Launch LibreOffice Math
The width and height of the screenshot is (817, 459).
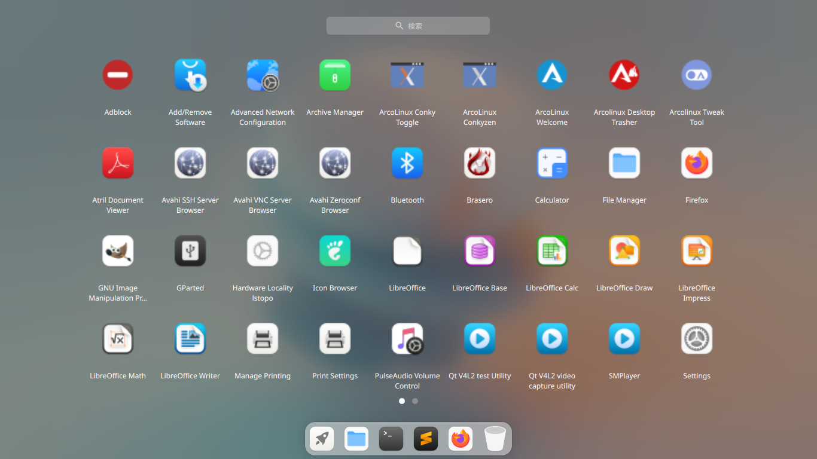pos(118,338)
